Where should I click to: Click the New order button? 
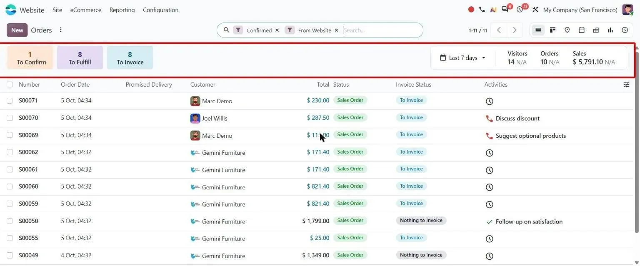point(17,30)
